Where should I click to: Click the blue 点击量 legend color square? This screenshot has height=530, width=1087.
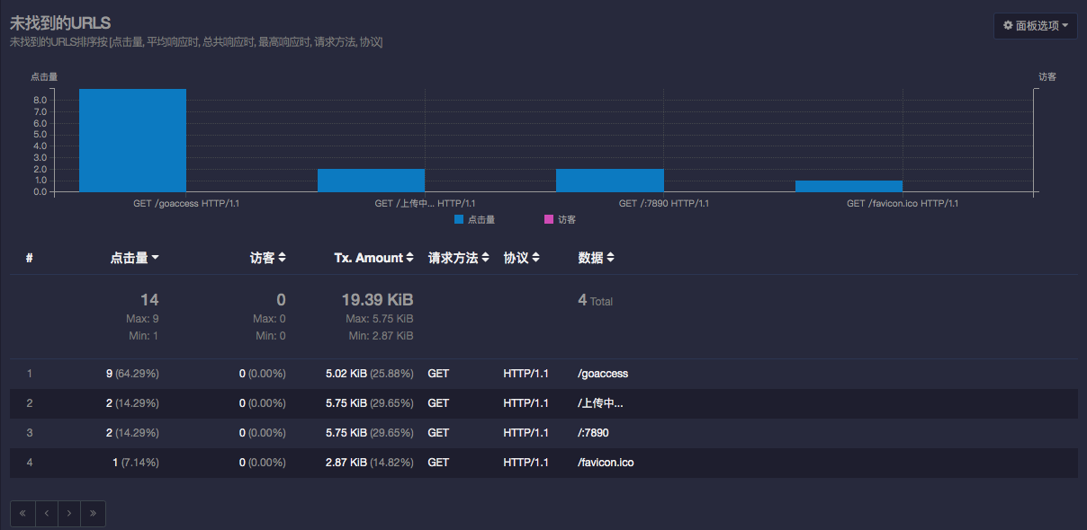460,219
